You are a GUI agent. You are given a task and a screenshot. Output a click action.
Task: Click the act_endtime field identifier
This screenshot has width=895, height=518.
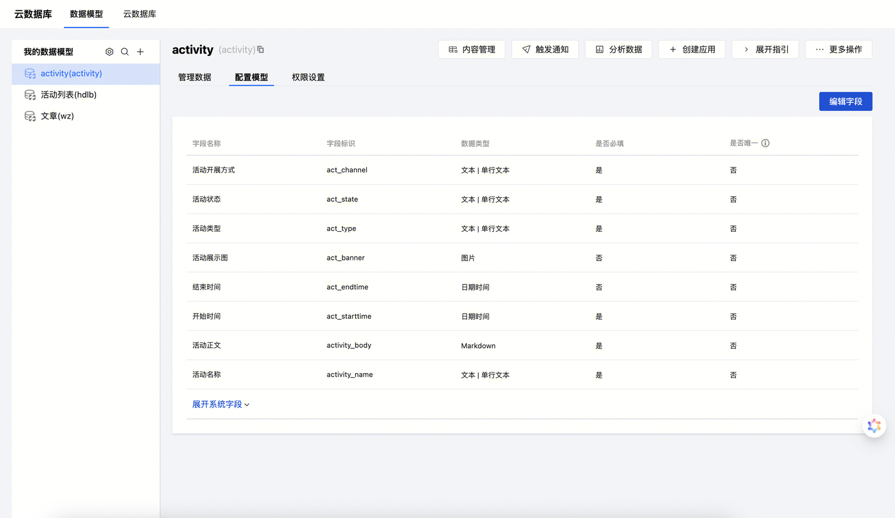point(347,287)
